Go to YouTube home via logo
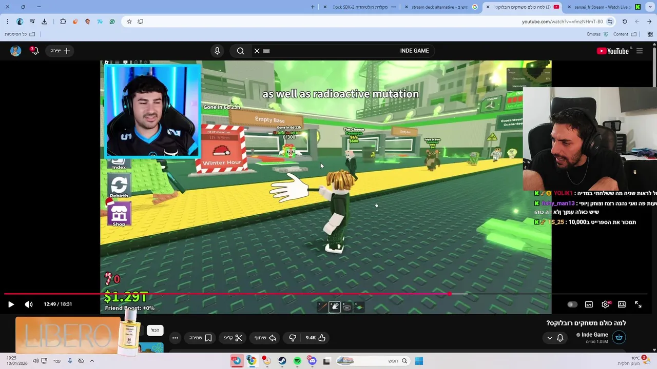The image size is (657, 369). [613, 51]
